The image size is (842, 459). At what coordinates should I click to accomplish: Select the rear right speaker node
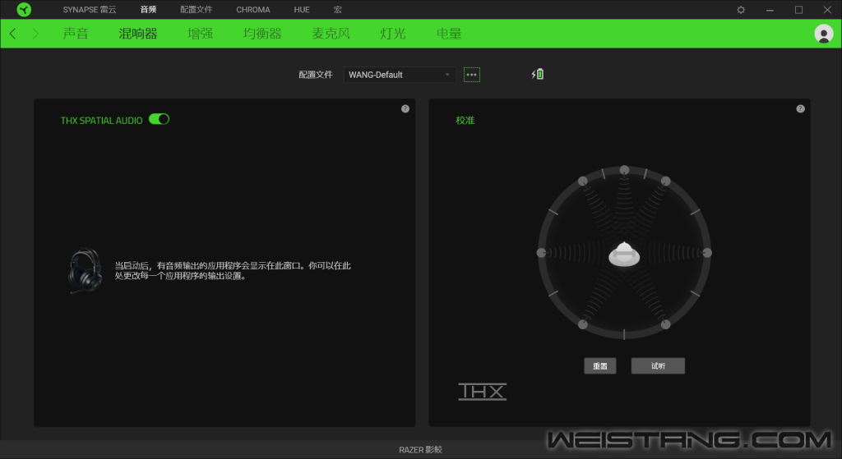665,324
